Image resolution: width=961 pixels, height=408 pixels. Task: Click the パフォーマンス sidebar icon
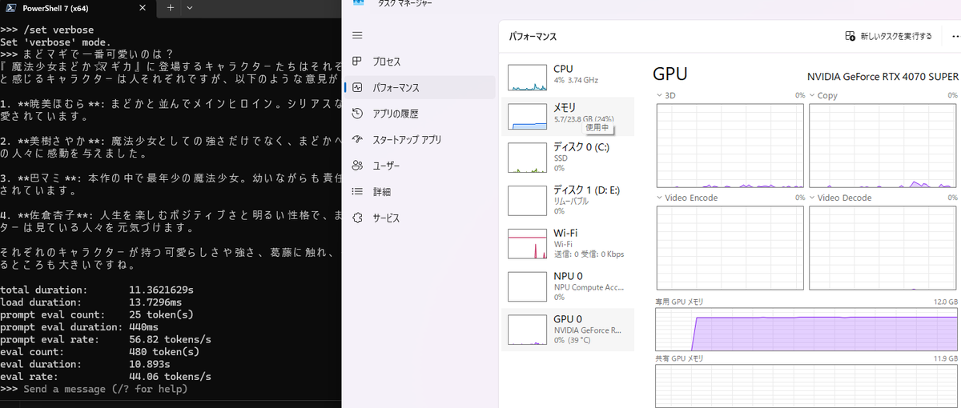click(x=357, y=88)
